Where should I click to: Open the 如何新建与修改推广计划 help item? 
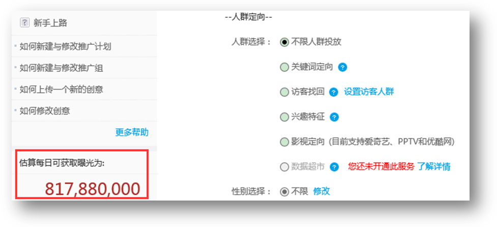point(65,47)
